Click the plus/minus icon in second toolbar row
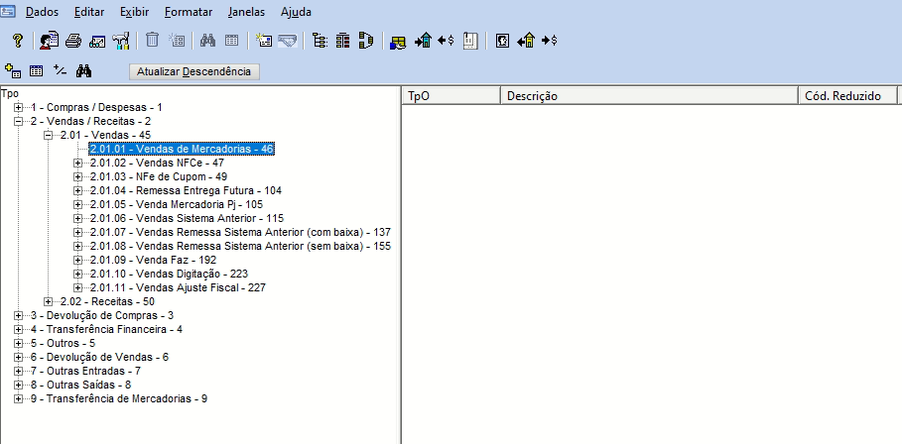Image resolution: width=902 pixels, height=444 pixels. point(61,71)
